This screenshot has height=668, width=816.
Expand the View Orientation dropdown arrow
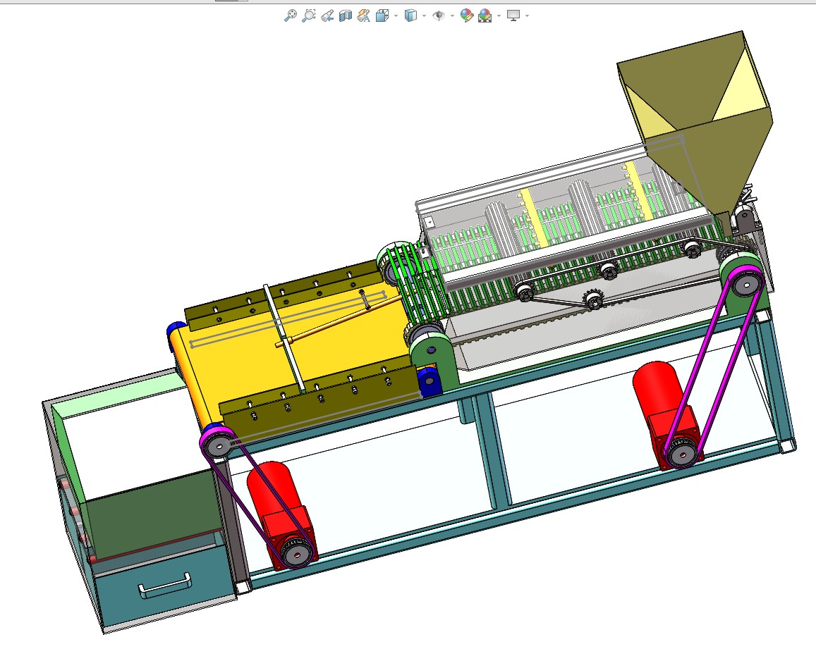click(396, 16)
